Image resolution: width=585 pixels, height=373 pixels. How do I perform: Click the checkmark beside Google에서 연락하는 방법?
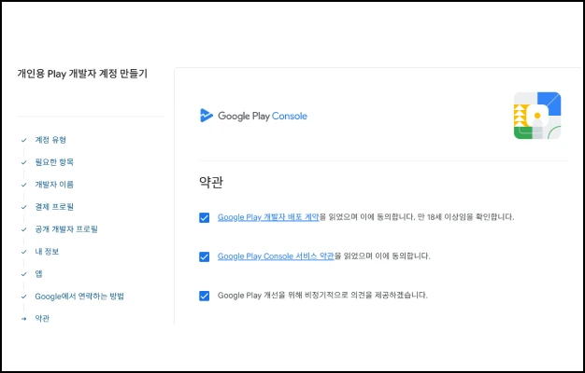point(24,297)
